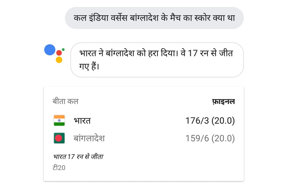This screenshot has width=285, height=189.
Task: Open the भारत team name
Action: [x=82, y=121]
